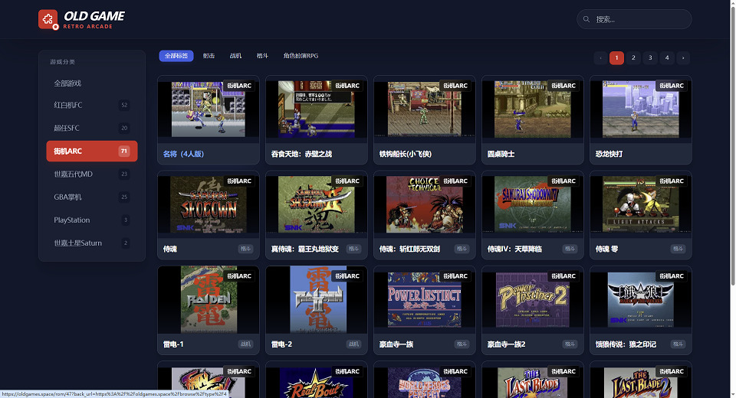
Task: Select the 角色扮演RPG filter tag
Action: pos(301,56)
